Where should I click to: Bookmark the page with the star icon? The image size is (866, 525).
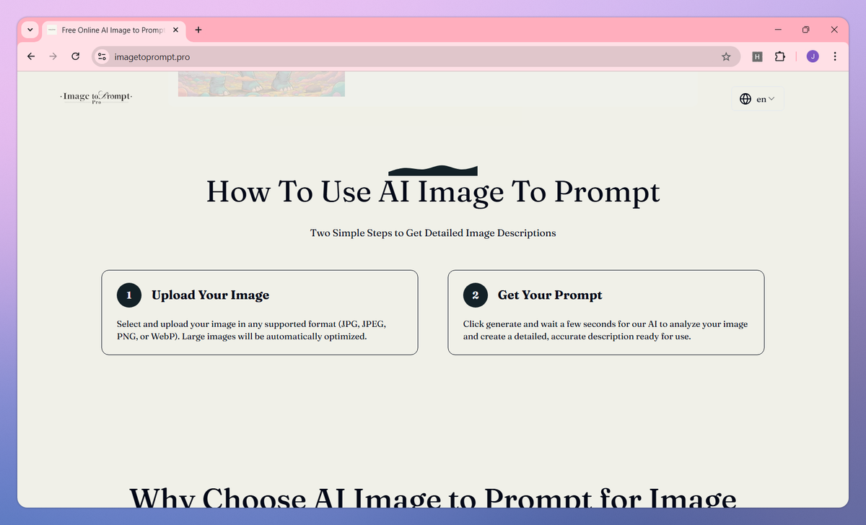pos(726,56)
